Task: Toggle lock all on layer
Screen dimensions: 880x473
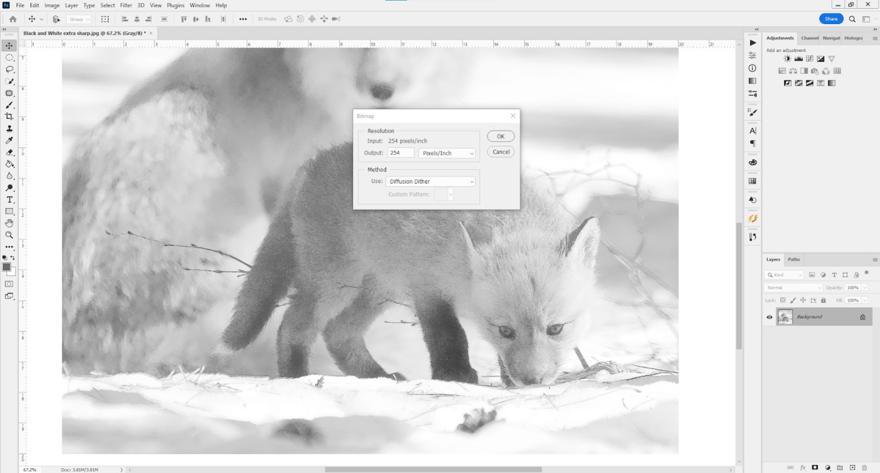Action: [x=823, y=300]
